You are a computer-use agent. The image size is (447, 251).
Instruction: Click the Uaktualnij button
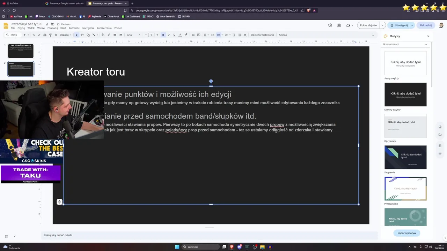click(x=426, y=25)
